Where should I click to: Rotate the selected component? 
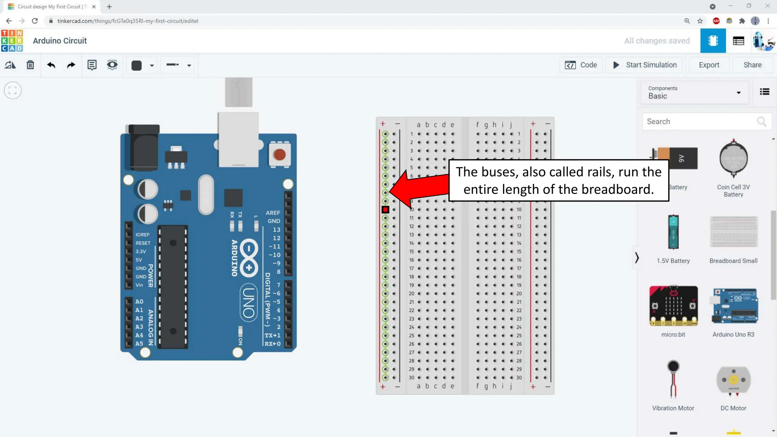tap(10, 65)
